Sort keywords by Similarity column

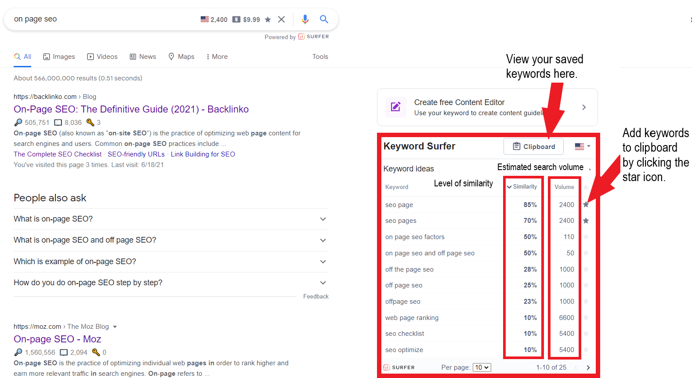(x=522, y=187)
